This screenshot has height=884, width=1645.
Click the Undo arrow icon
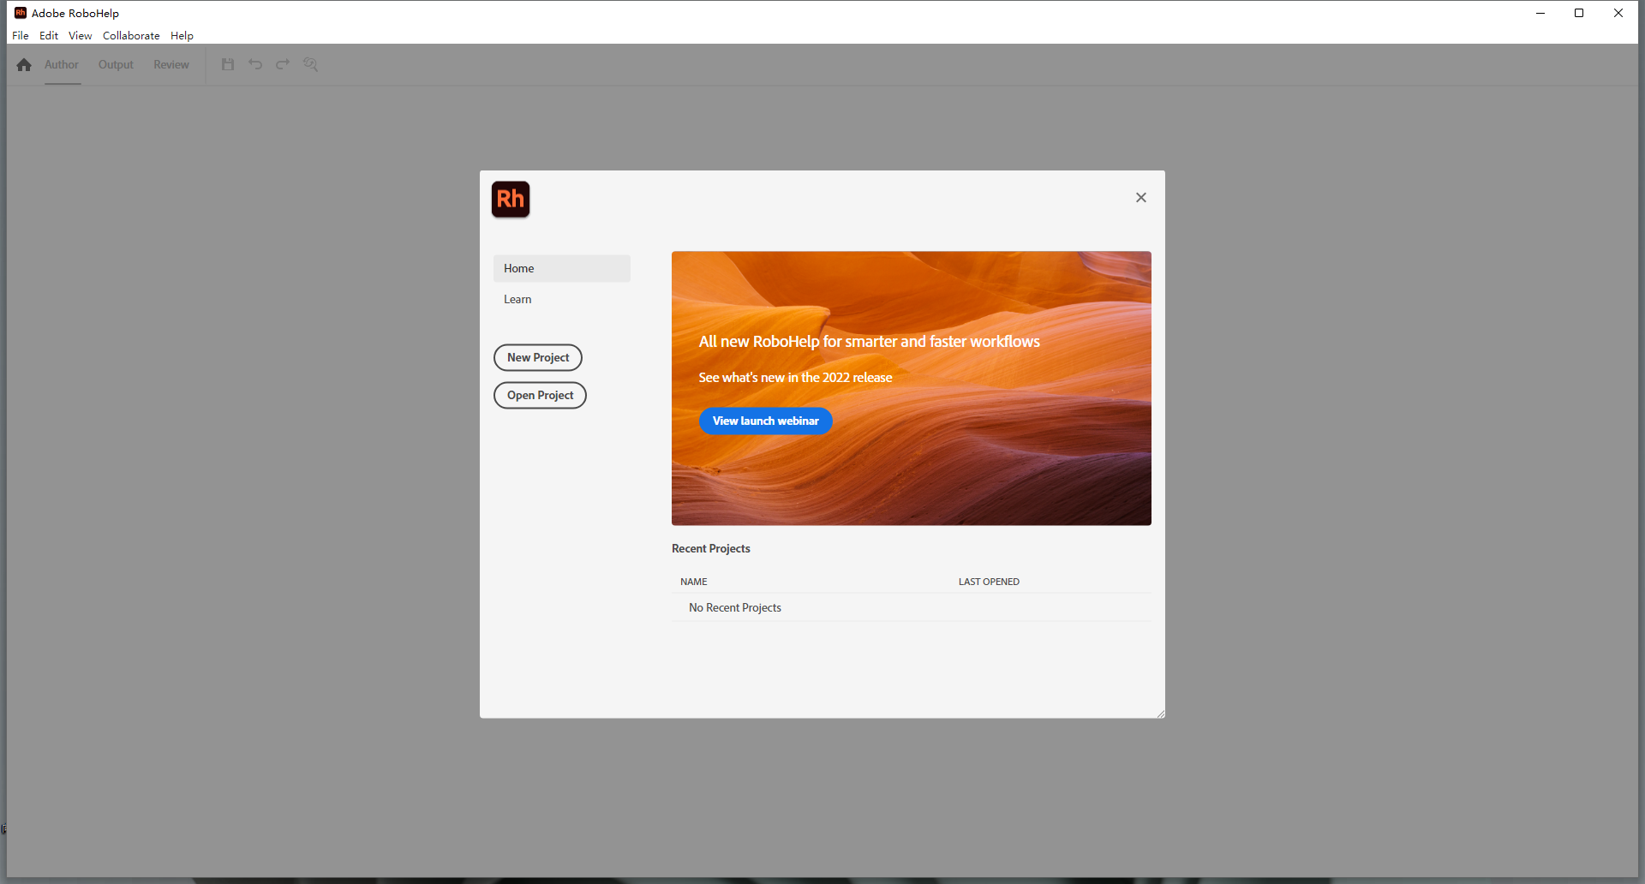255,64
